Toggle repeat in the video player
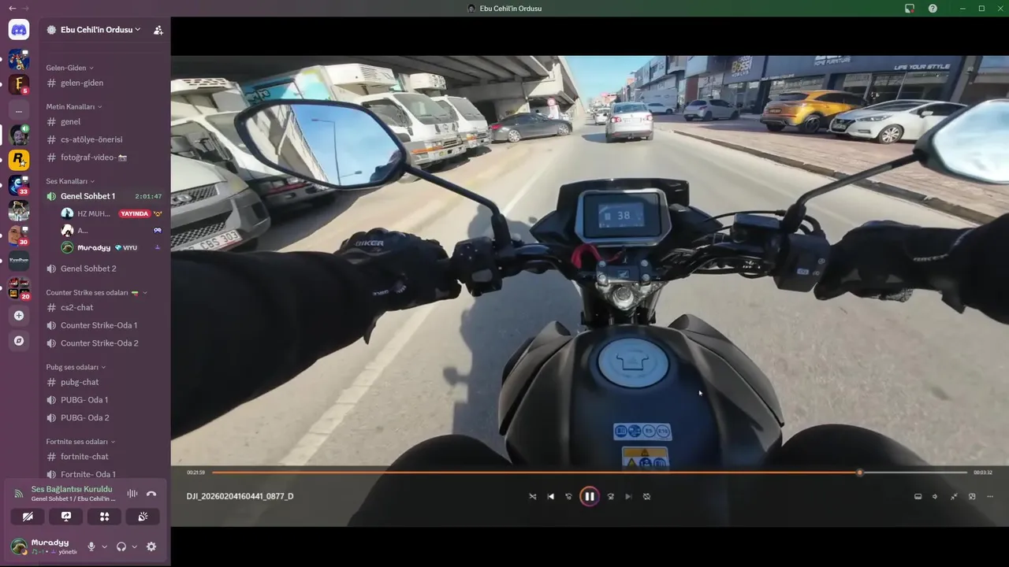The height and width of the screenshot is (567, 1009). click(646, 496)
